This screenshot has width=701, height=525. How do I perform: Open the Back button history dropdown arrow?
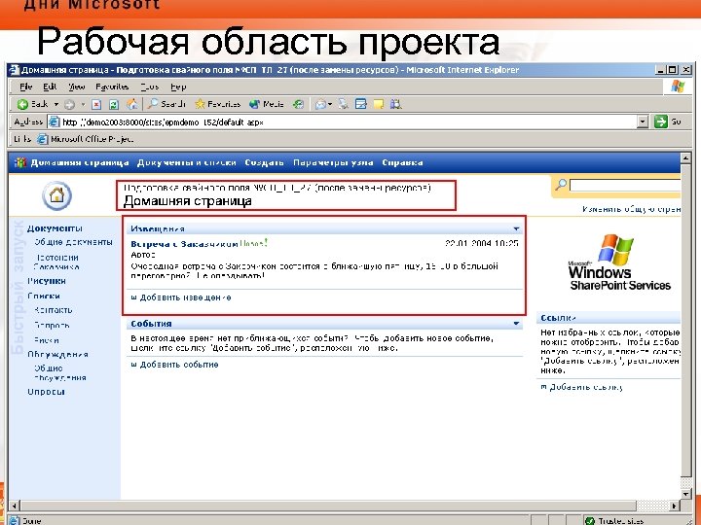[x=56, y=104]
